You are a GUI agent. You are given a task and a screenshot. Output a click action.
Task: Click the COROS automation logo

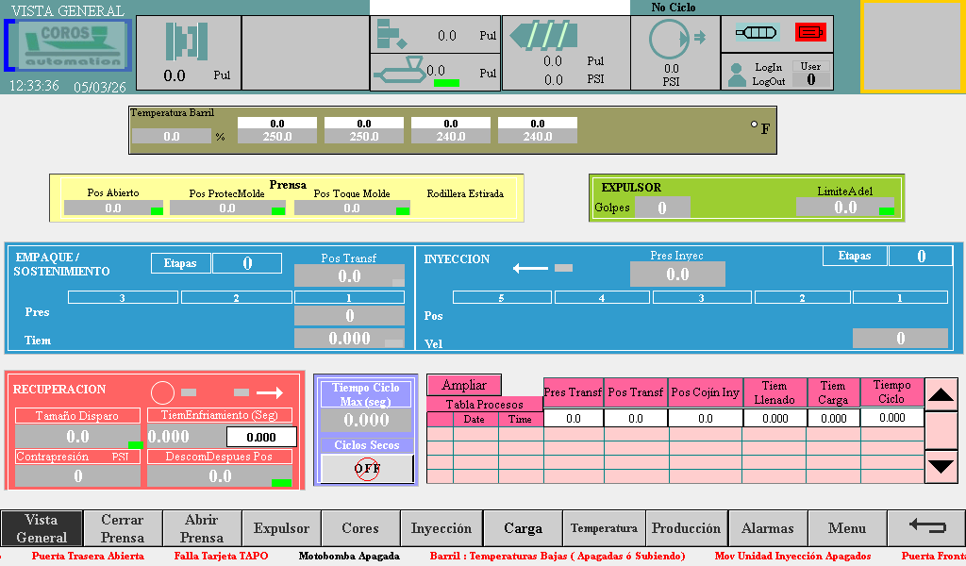click(x=70, y=45)
